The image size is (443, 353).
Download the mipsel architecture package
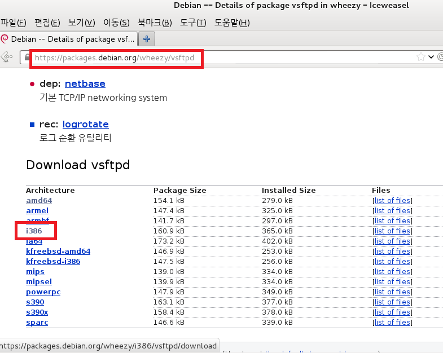pyautogui.click(x=39, y=282)
